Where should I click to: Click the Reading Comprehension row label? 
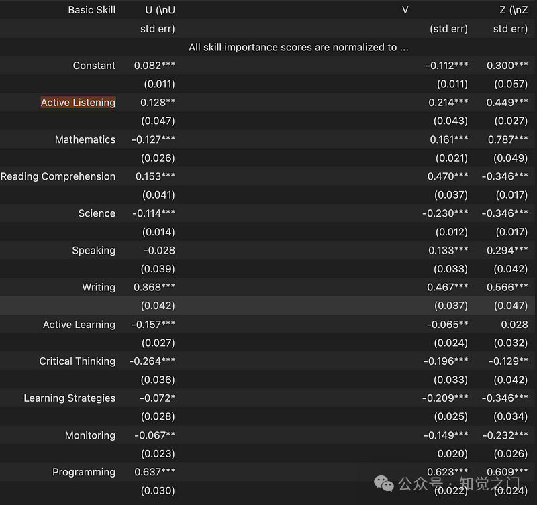[x=58, y=176]
